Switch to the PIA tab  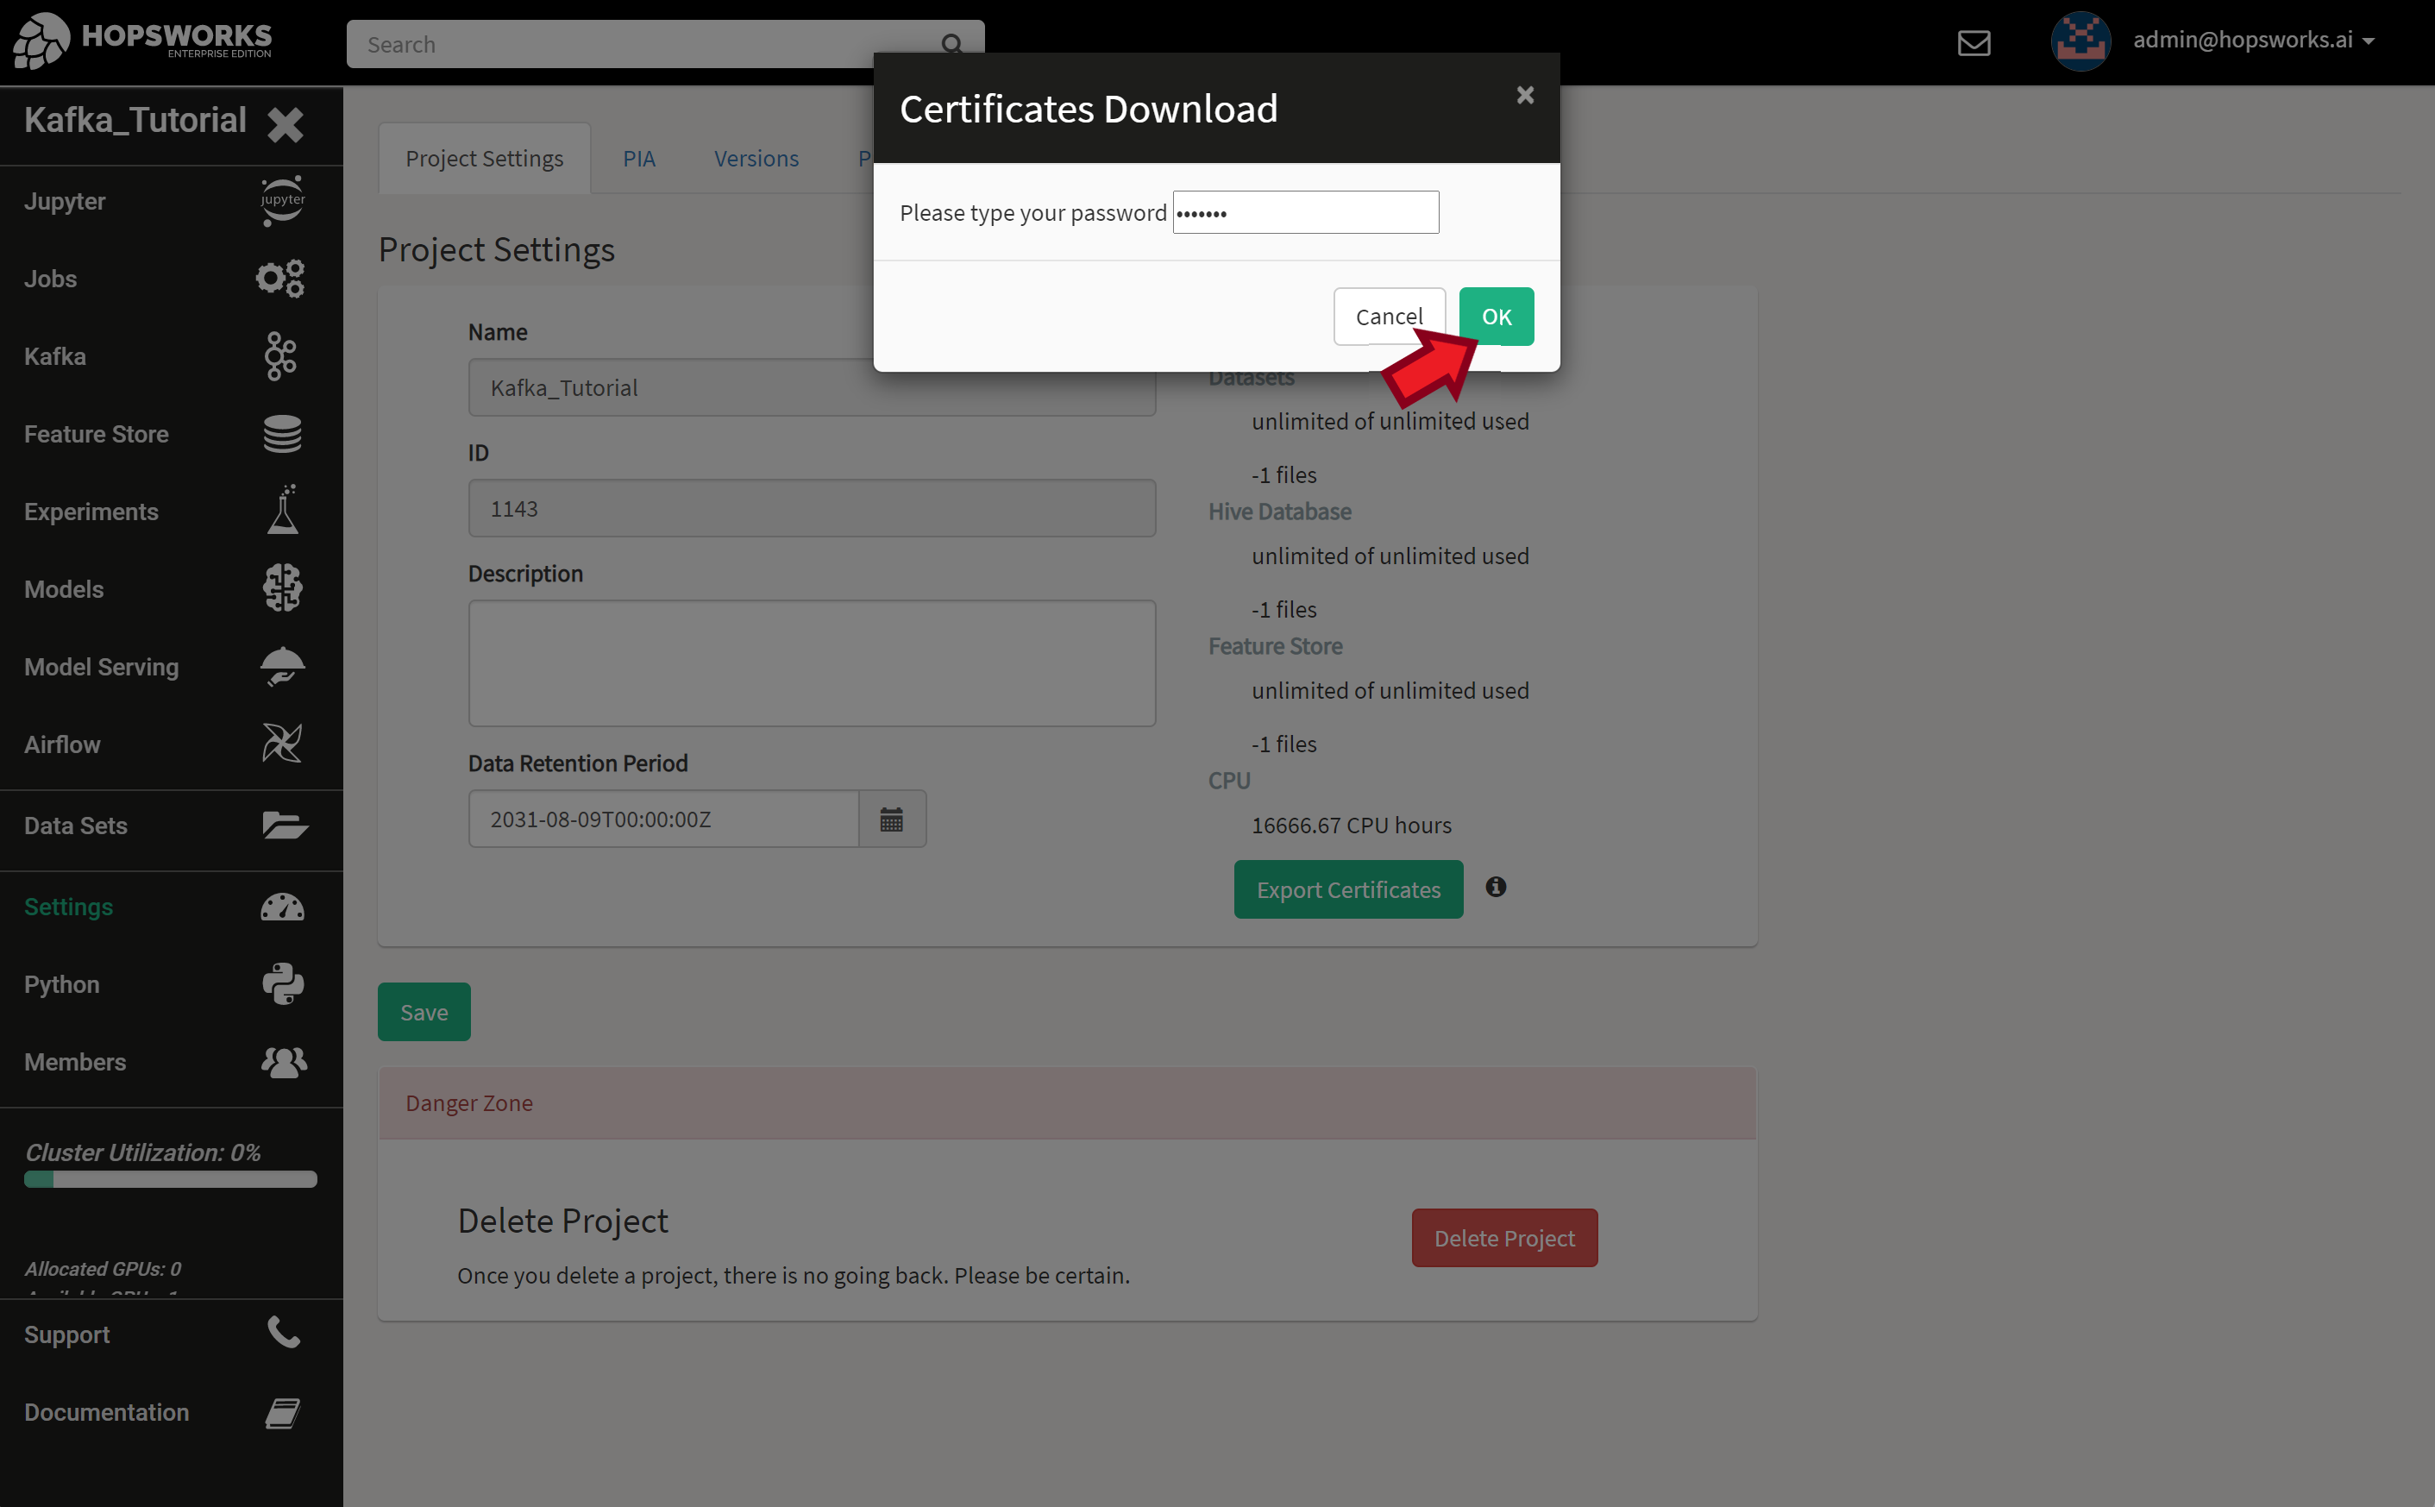point(638,158)
